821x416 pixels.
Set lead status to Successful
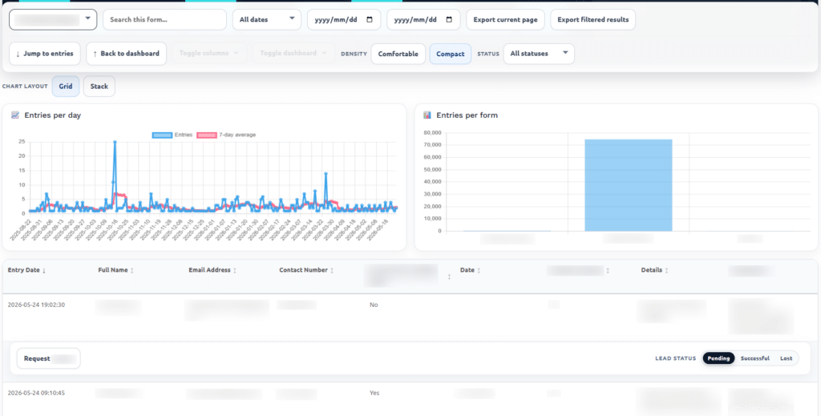tap(755, 358)
